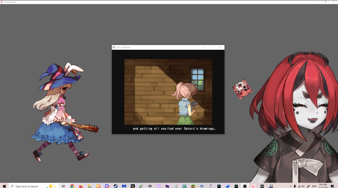The image size is (338, 188).
Task: Open the paint palette app on taskbar
Action: click(x=176, y=186)
